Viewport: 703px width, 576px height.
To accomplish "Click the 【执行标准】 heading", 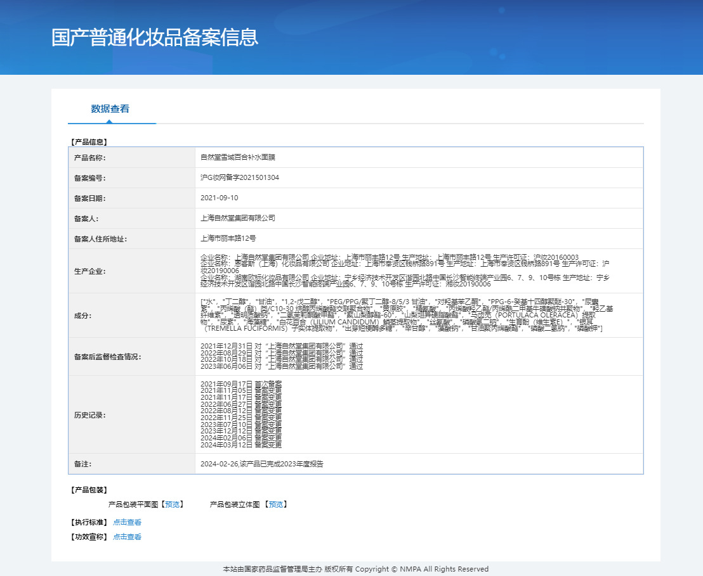I will 89,522.
